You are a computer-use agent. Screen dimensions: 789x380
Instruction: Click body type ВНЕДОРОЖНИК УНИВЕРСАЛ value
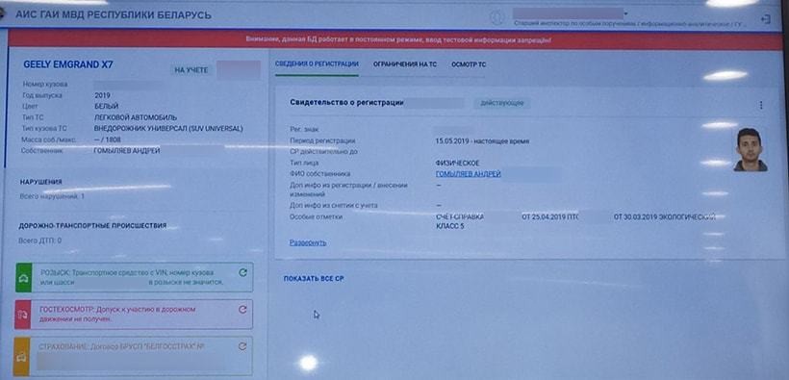pos(168,128)
